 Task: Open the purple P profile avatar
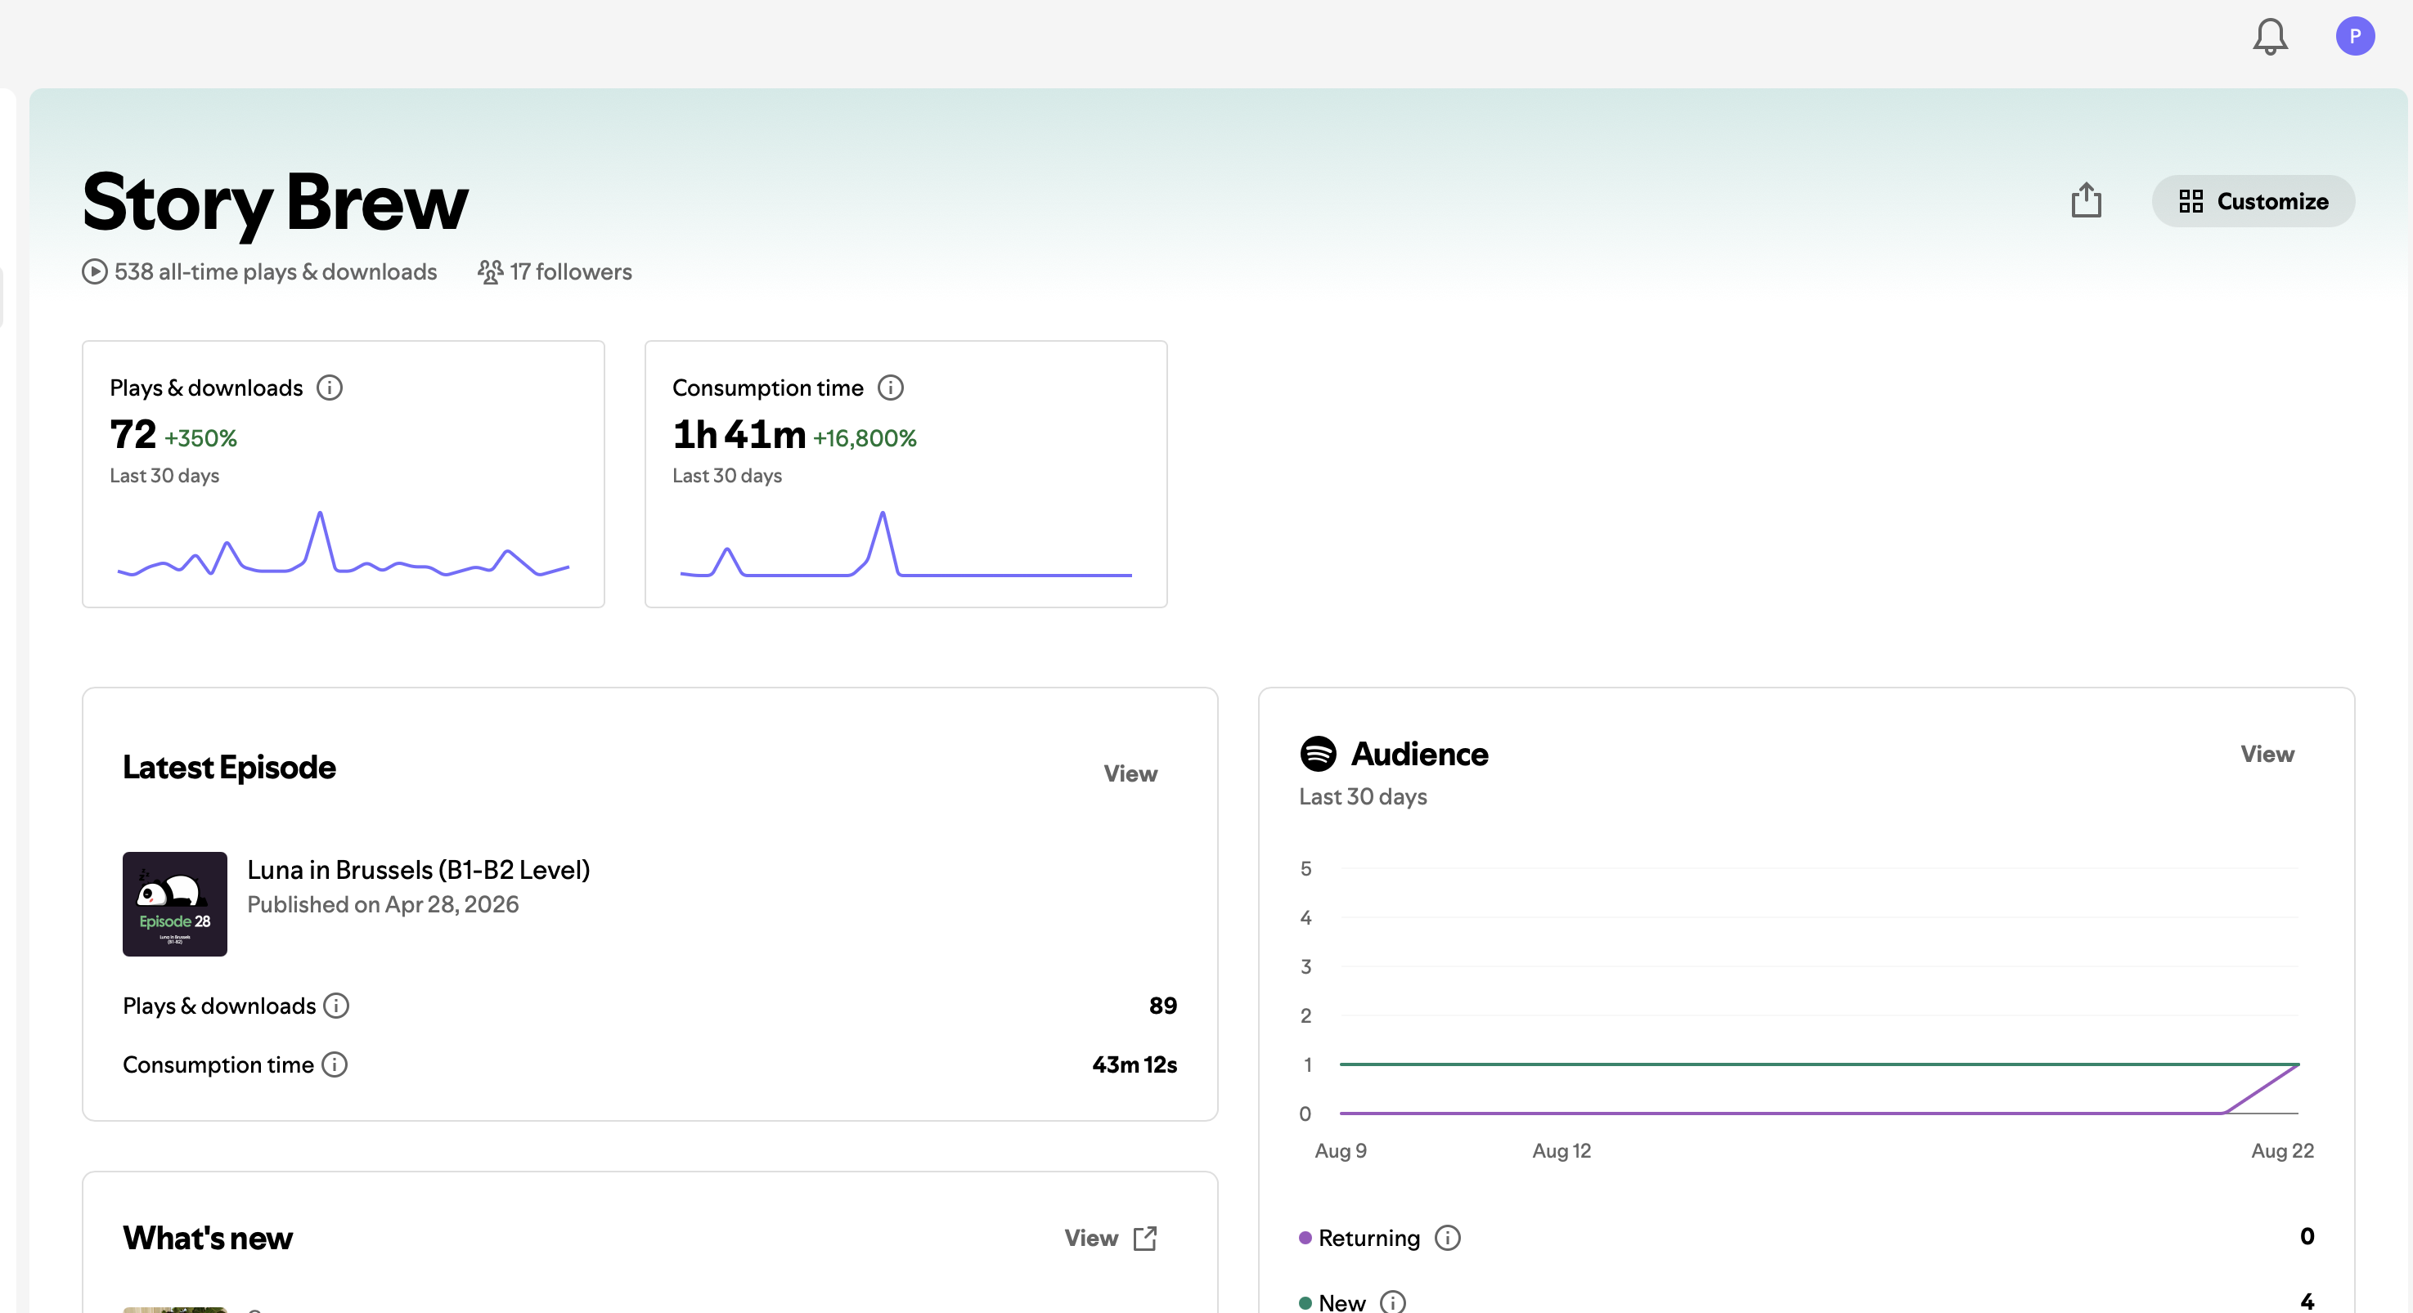tap(2355, 37)
